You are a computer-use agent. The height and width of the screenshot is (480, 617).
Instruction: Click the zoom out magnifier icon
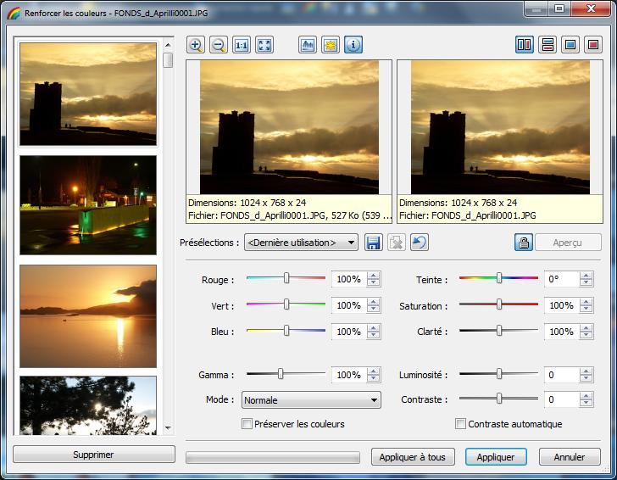[219, 45]
